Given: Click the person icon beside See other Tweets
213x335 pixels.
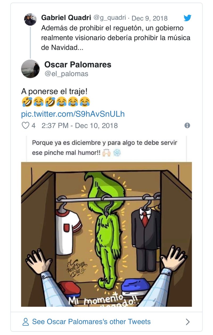Looking at the screenshot, I should (x=26, y=322).
